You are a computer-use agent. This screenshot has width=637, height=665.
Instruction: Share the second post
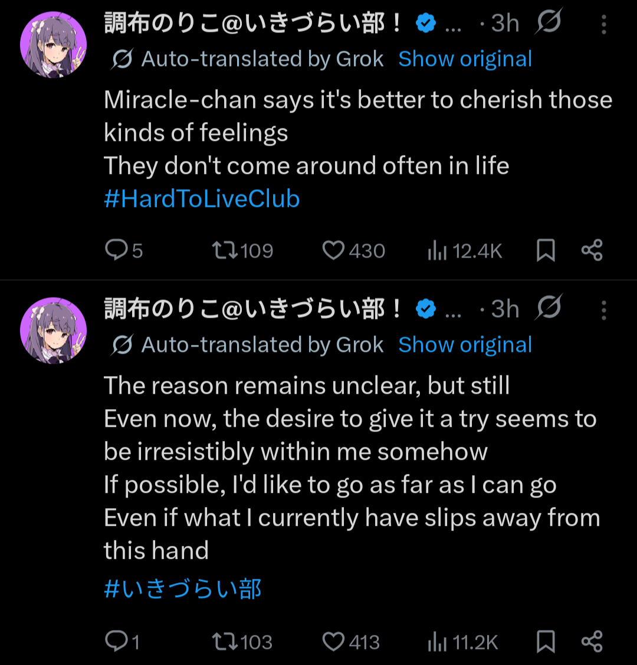[x=592, y=641]
